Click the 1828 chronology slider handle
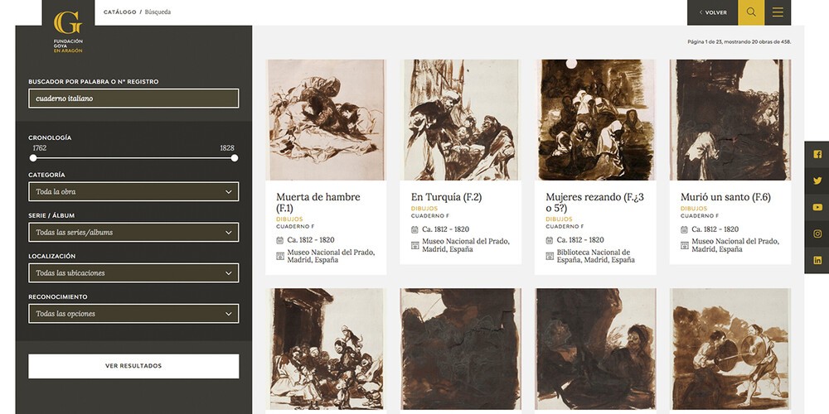 [235, 158]
